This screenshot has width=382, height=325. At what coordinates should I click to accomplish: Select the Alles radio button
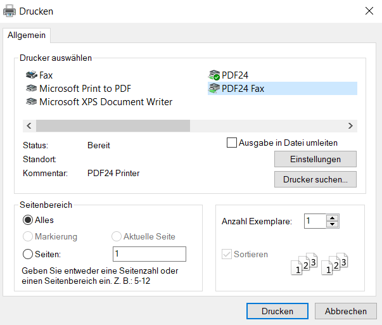click(x=28, y=220)
